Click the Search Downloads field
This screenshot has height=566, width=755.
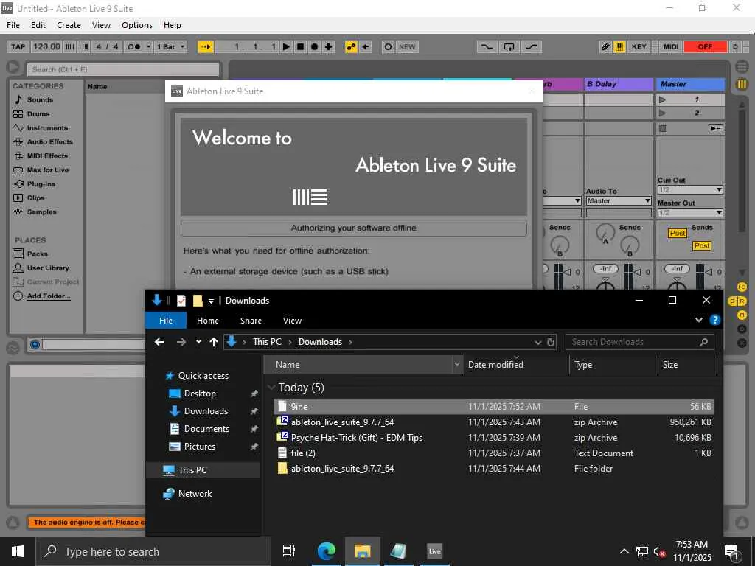coord(639,342)
